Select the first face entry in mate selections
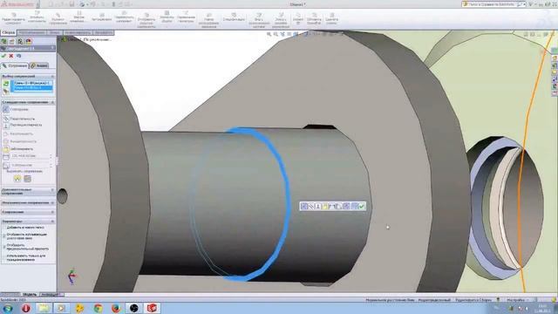The width and height of the screenshot is (558, 314). [32, 83]
